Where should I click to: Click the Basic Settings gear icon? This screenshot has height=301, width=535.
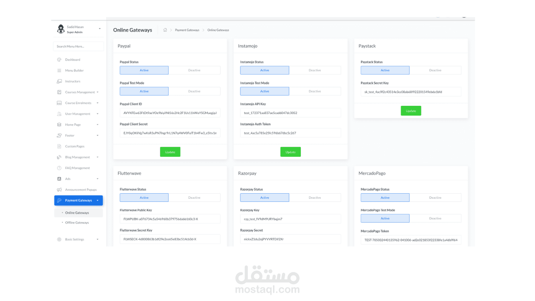pos(59,239)
